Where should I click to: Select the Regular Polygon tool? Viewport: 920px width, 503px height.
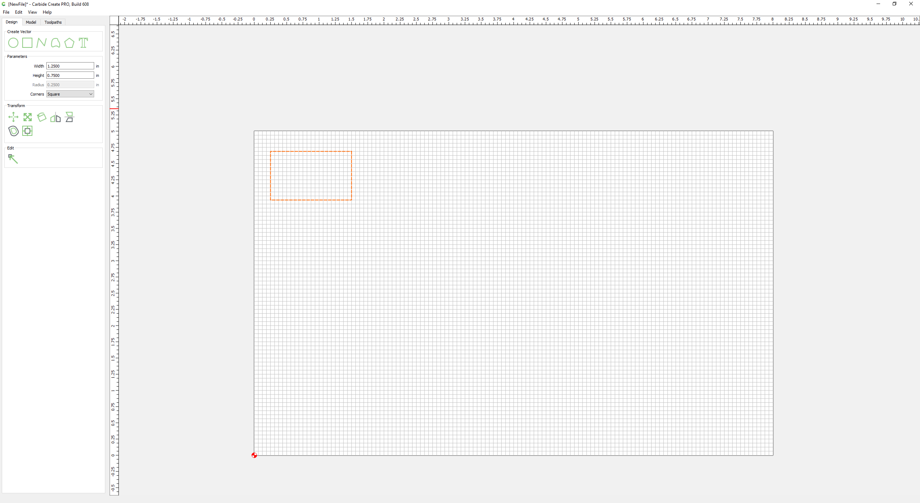(69, 43)
